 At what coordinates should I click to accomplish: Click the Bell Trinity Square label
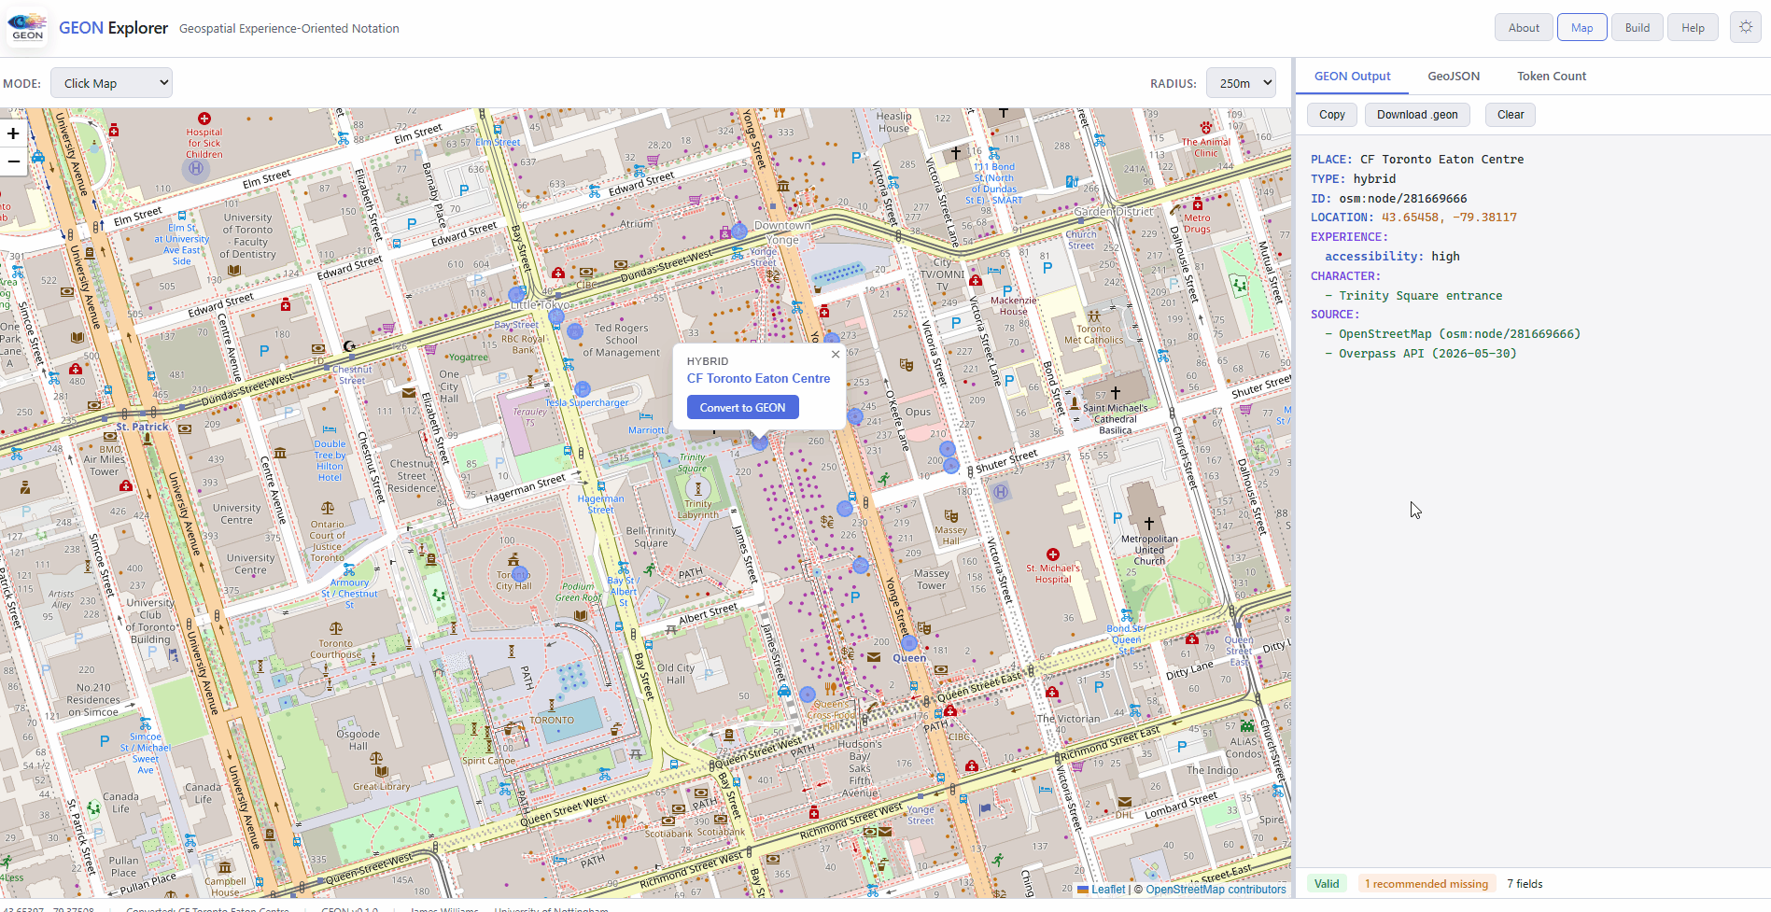point(651,537)
